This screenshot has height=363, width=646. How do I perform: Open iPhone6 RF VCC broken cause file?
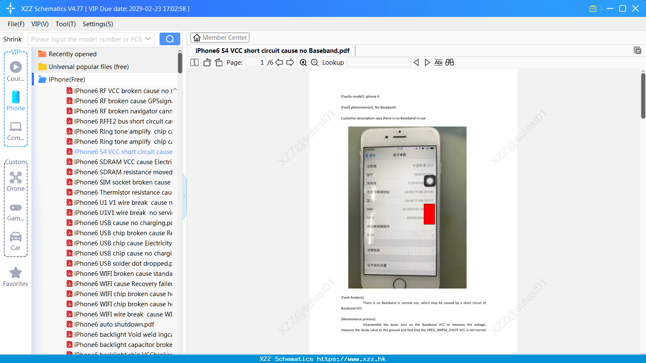click(120, 91)
